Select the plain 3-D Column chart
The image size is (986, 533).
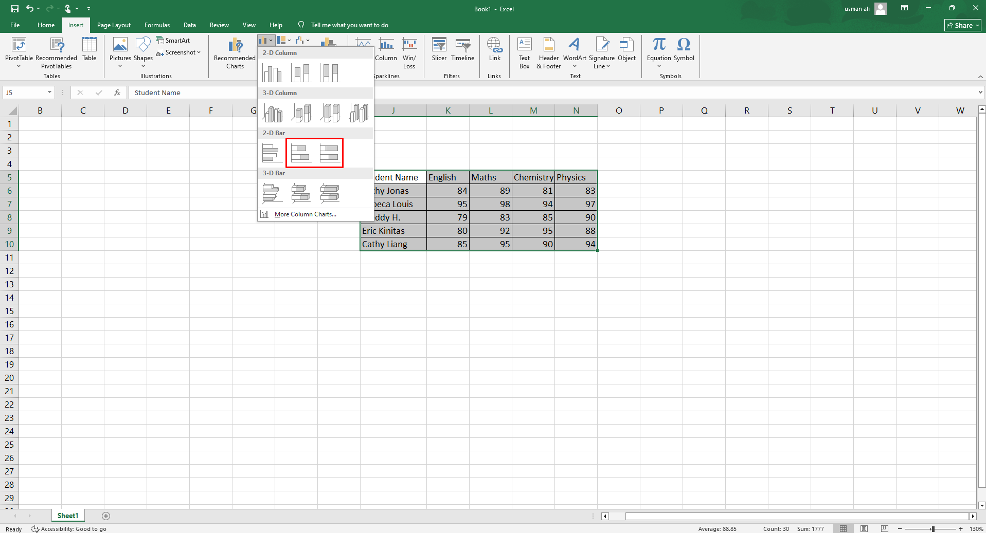[358, 113]
